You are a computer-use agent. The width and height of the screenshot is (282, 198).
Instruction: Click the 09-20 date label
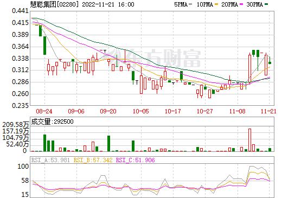click(x=108, y=111)
